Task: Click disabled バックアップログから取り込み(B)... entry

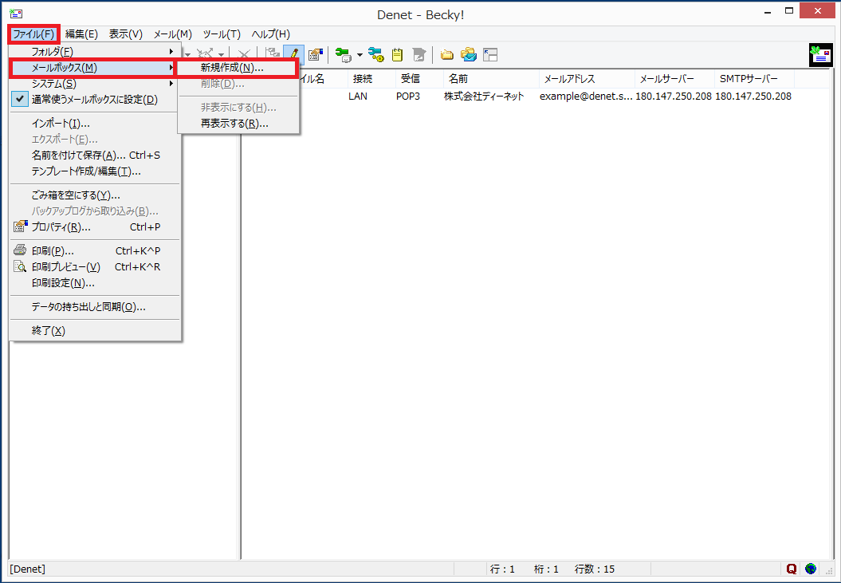Action: coord(95,211)
